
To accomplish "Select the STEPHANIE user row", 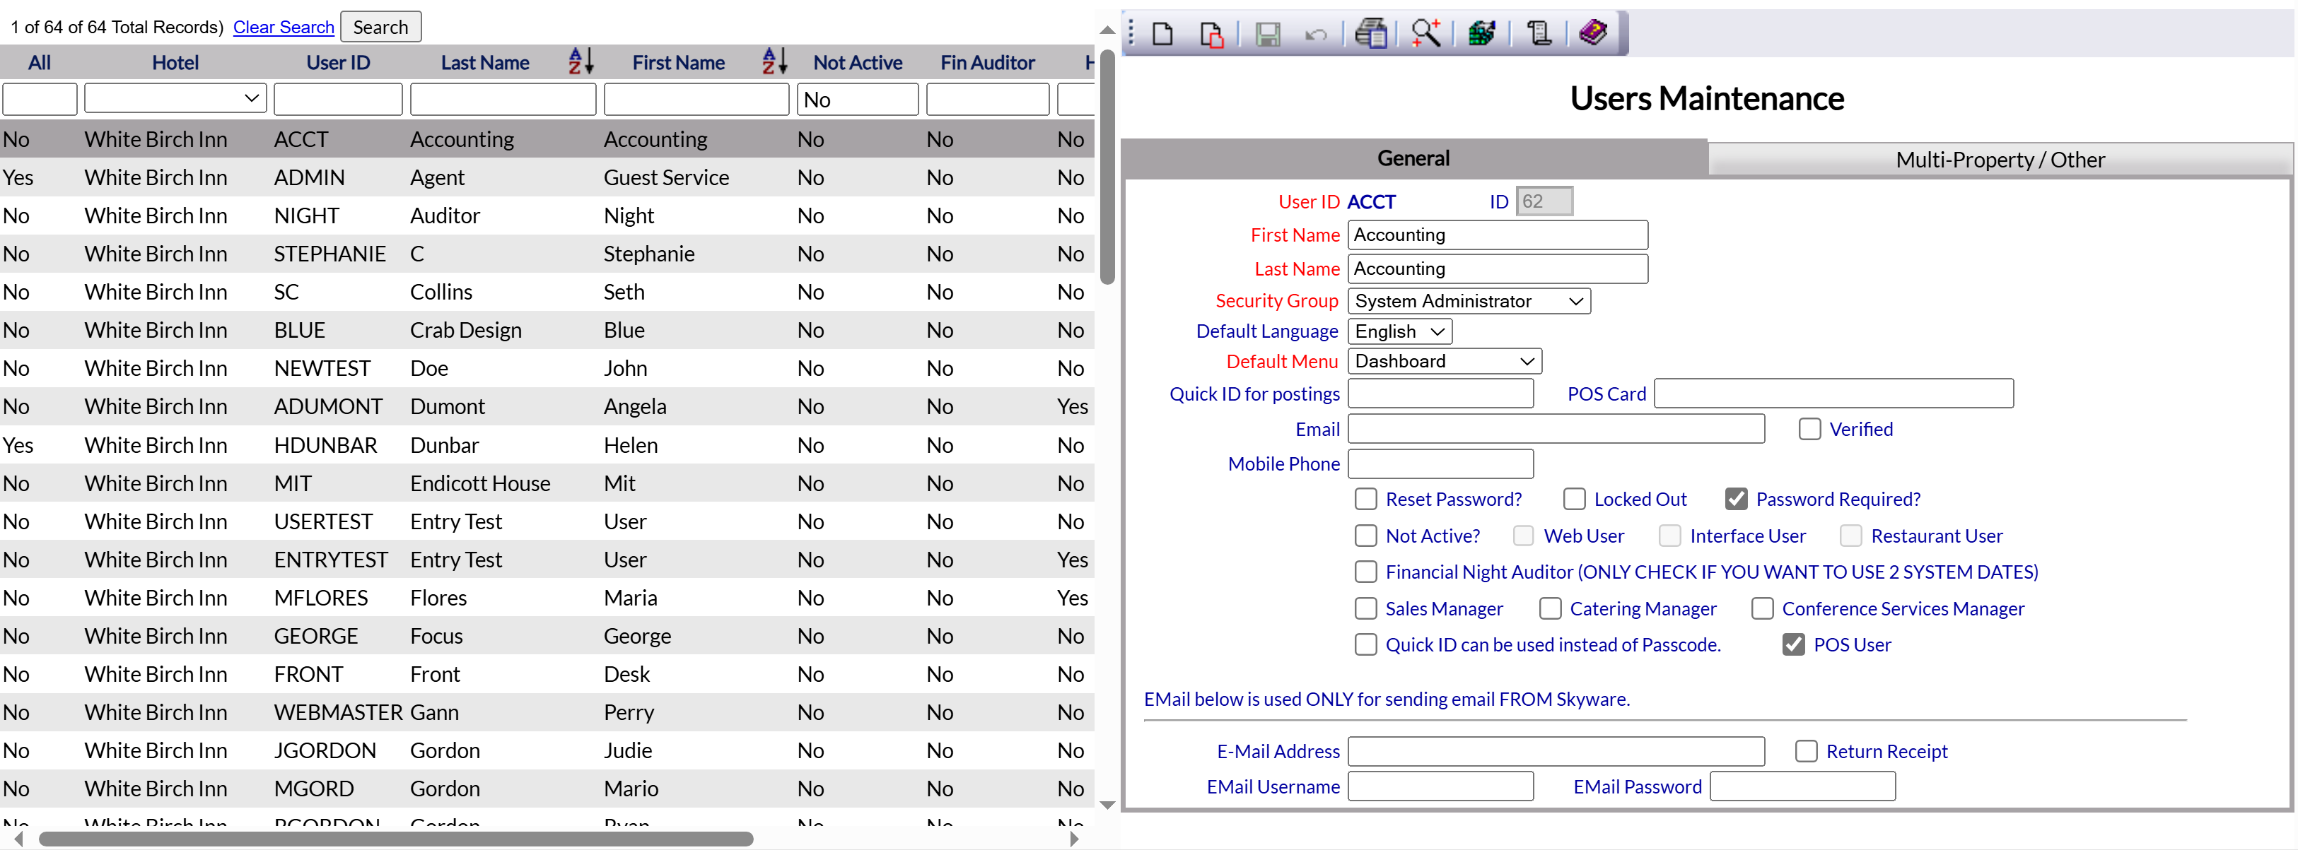I will coord(547,254).
